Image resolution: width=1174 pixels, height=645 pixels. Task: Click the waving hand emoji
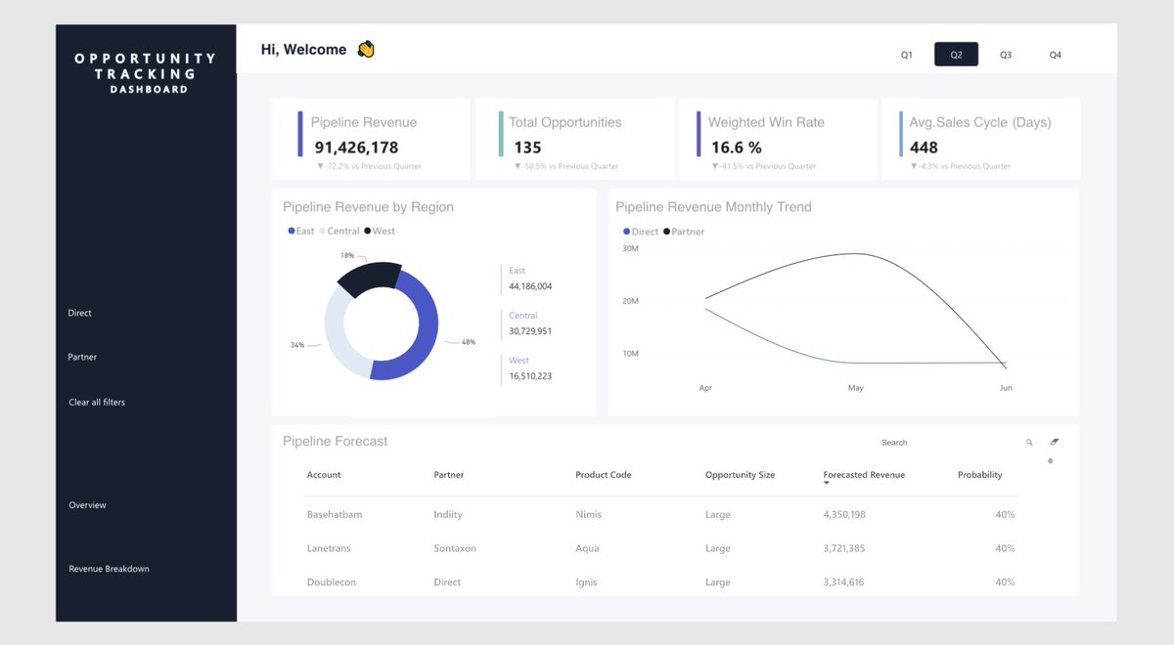[x=366, y=49]
